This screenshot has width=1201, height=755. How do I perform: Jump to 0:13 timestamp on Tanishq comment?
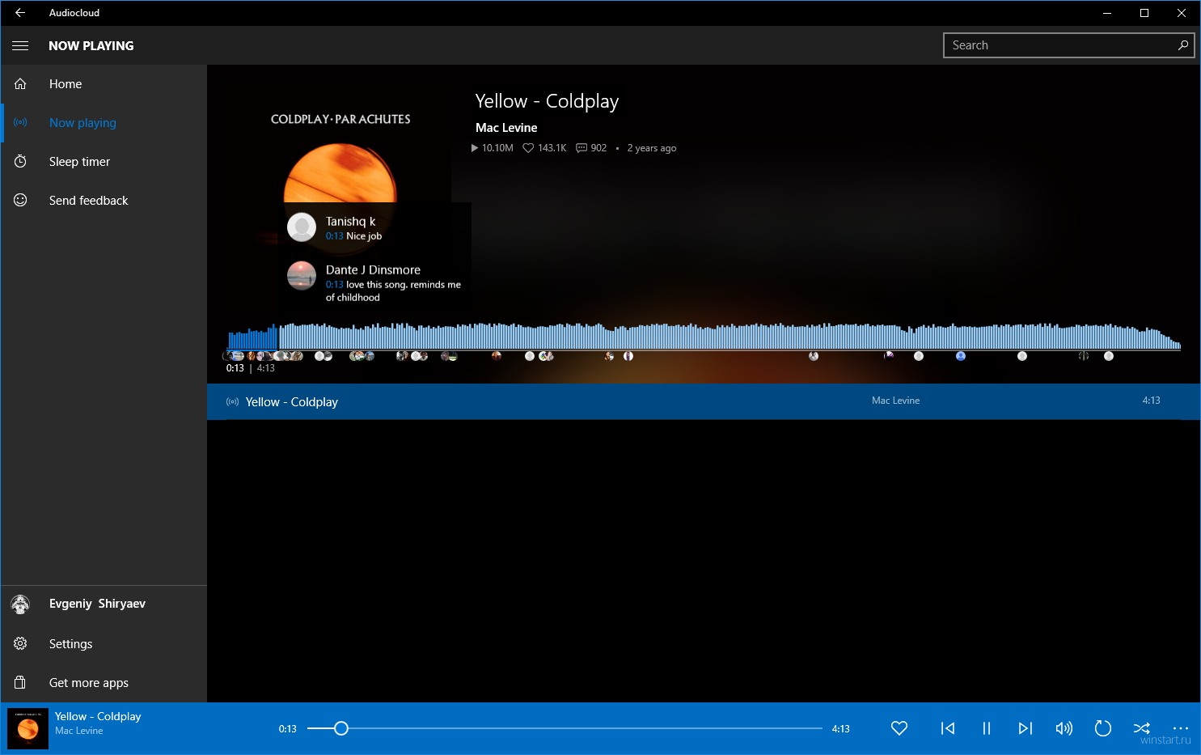(x=334, y=236)
